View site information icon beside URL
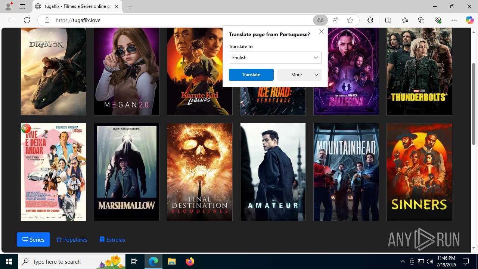Image resolution: width=478 pixels, height=269 pixels. 47,20
